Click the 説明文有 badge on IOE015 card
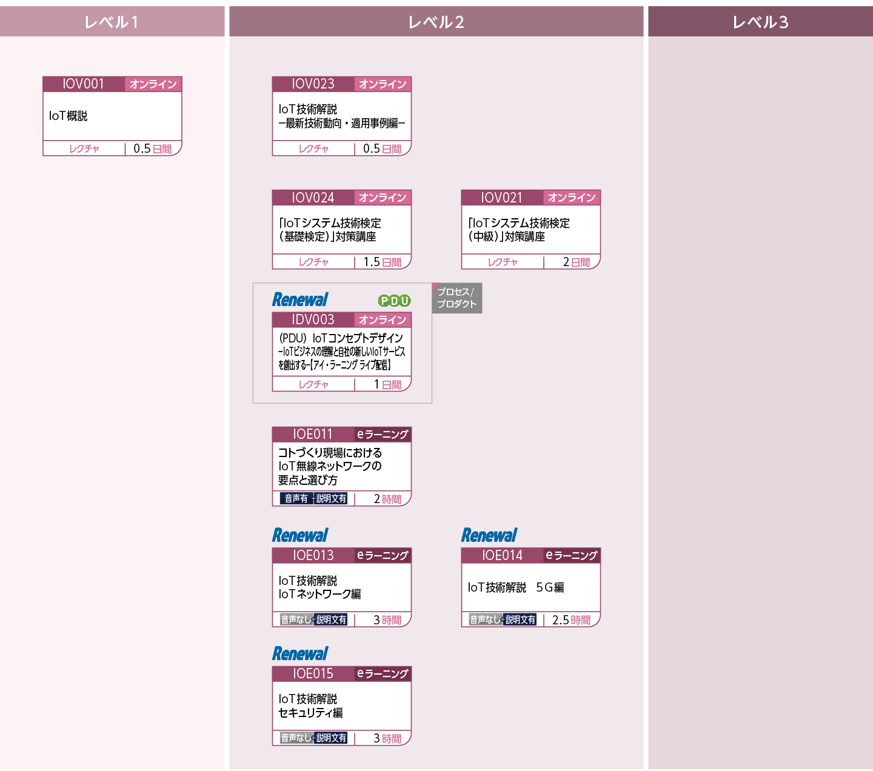 (331, 738)
